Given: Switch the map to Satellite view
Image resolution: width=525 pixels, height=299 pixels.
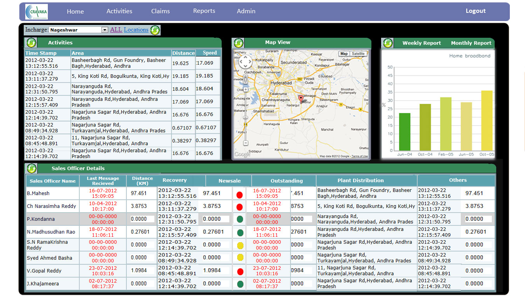Looking at the screenshot, I should pyautogui.click(x=358, y=54).
